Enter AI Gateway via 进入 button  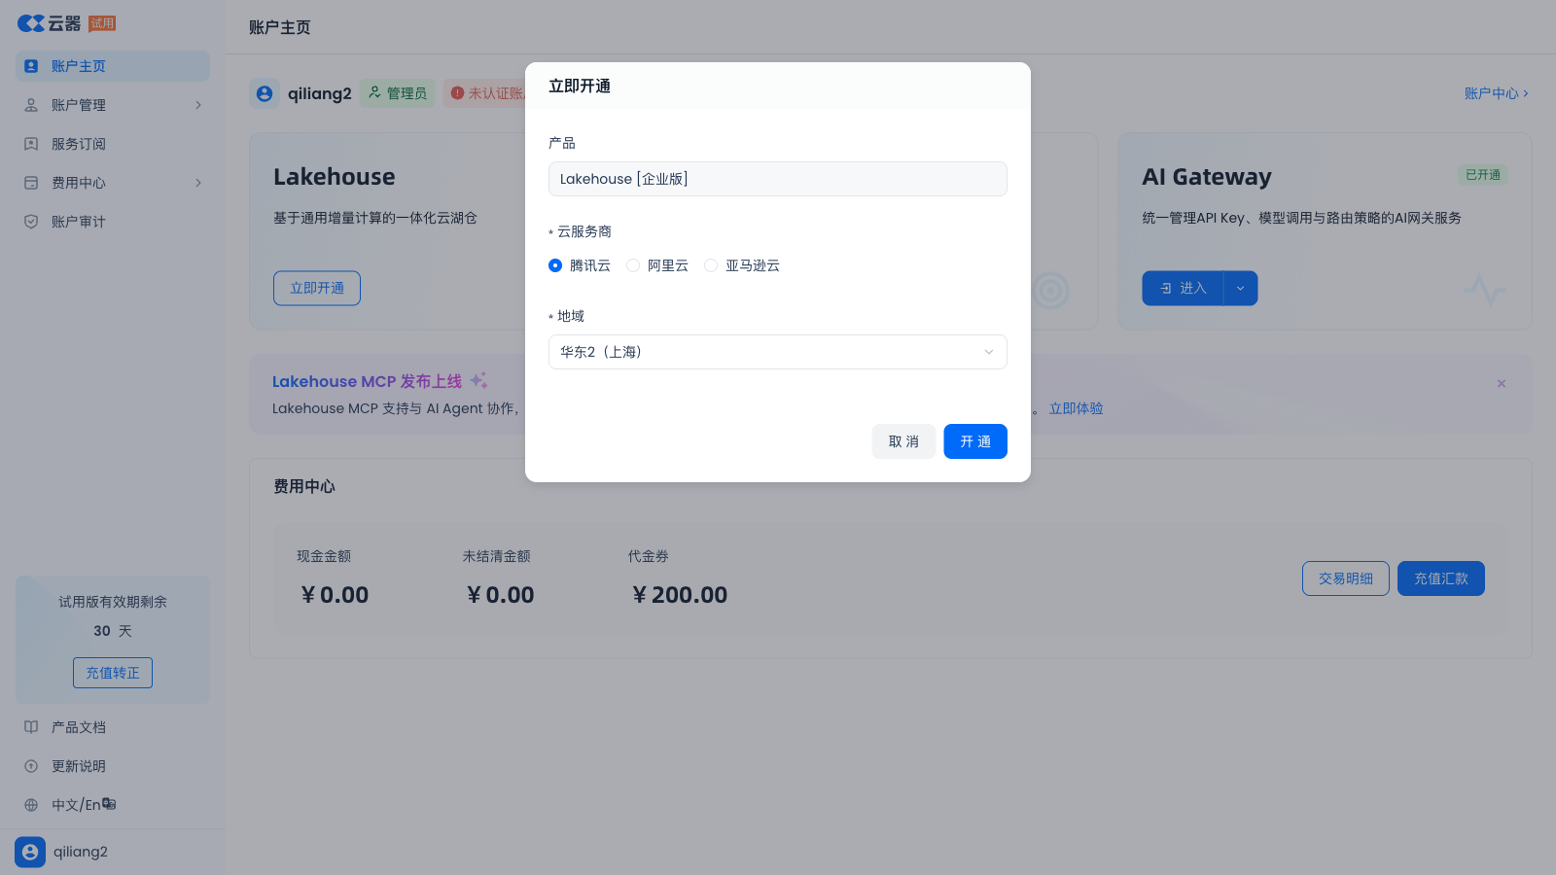[1183, 289]
